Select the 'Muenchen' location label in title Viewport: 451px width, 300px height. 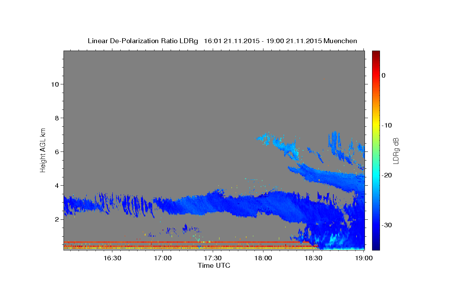click(341, 41)
